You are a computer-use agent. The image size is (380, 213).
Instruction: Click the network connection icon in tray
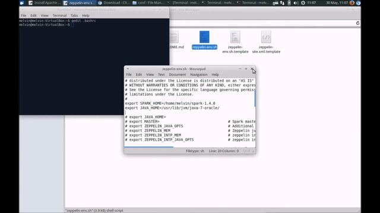point(282,3)
